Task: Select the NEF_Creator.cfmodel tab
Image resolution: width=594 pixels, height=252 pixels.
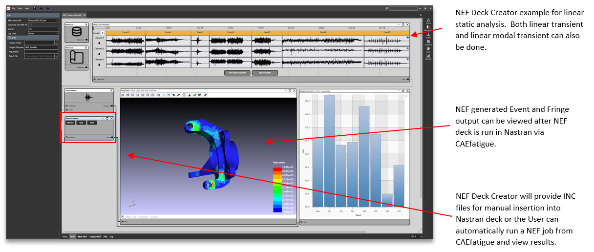Action: click(73, 16)
